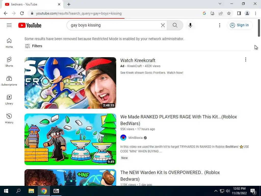Image resolution: width=261 pixels, height=196 pixels.
Task: Open the Windows notification center
Action: [253, 191]
